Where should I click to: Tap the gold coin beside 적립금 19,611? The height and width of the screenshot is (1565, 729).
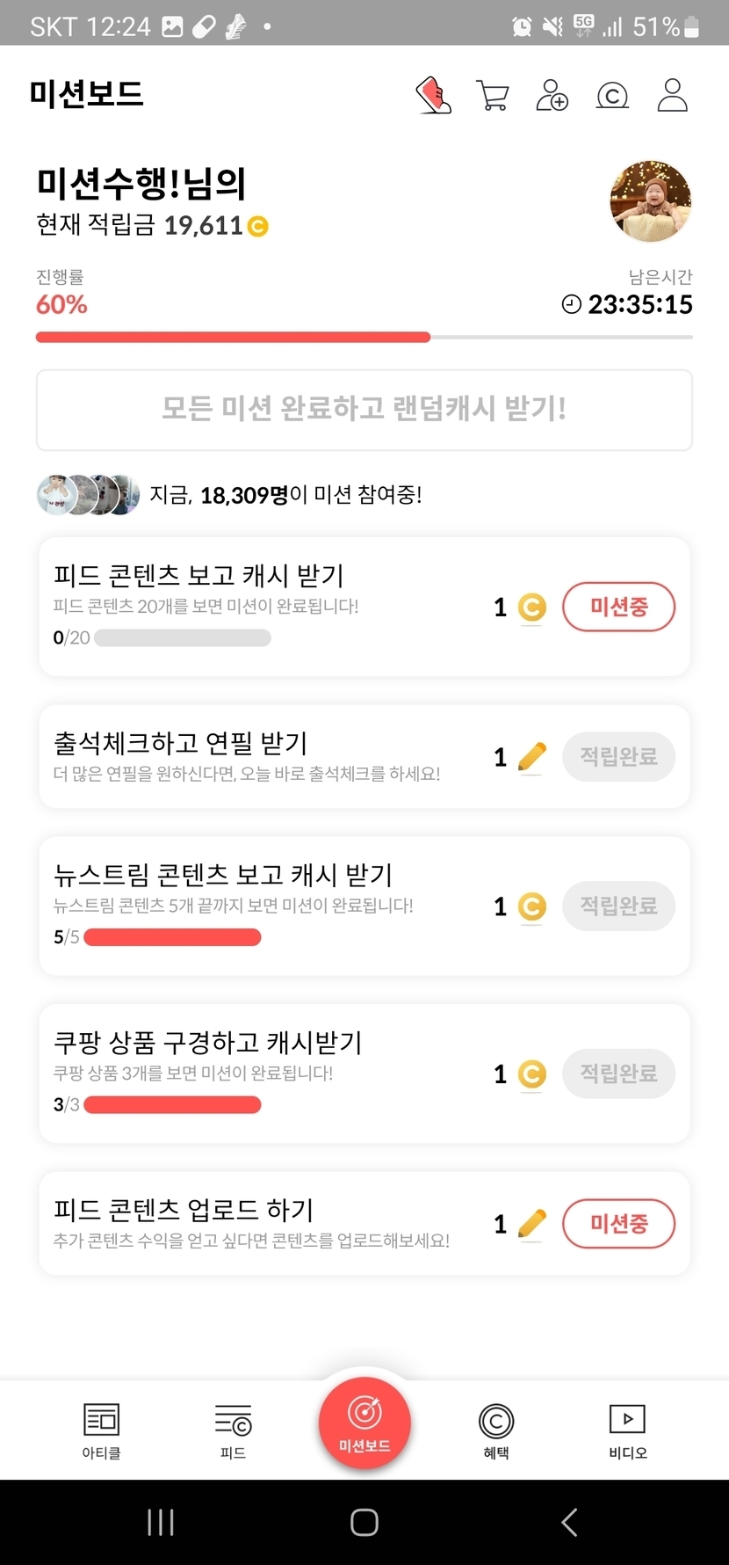(258, 227)
